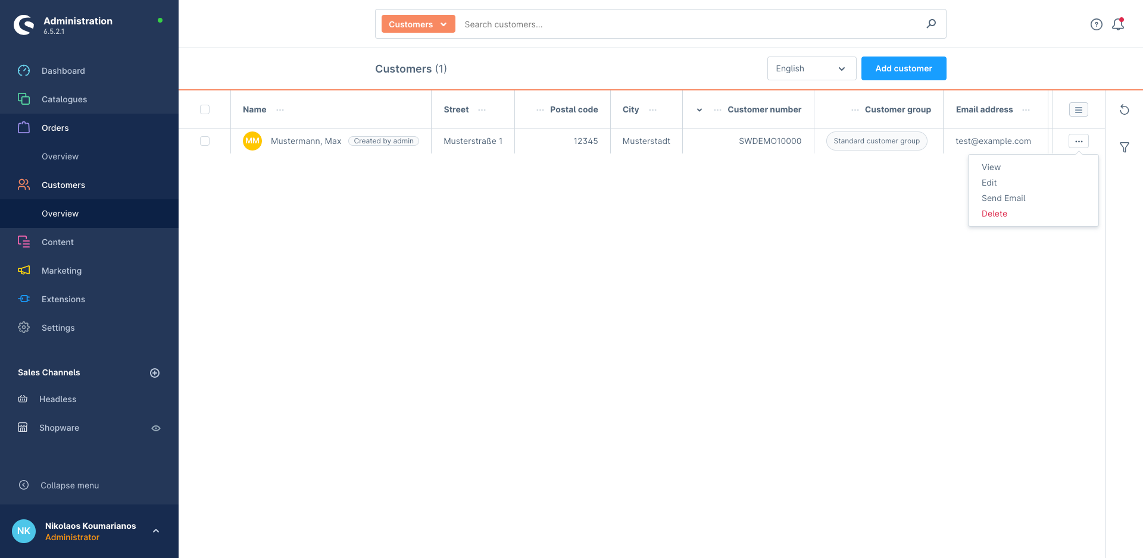1143x558 pixels.
Task: Click the NK user avatar
Action: point(24,531)
